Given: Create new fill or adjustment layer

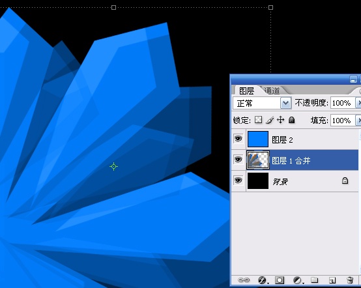Looking at the screenshot, I should click(x=298, y=280).
